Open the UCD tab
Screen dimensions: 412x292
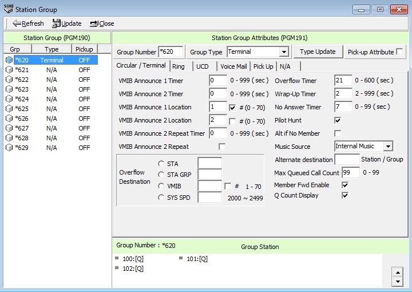[203, 66]
